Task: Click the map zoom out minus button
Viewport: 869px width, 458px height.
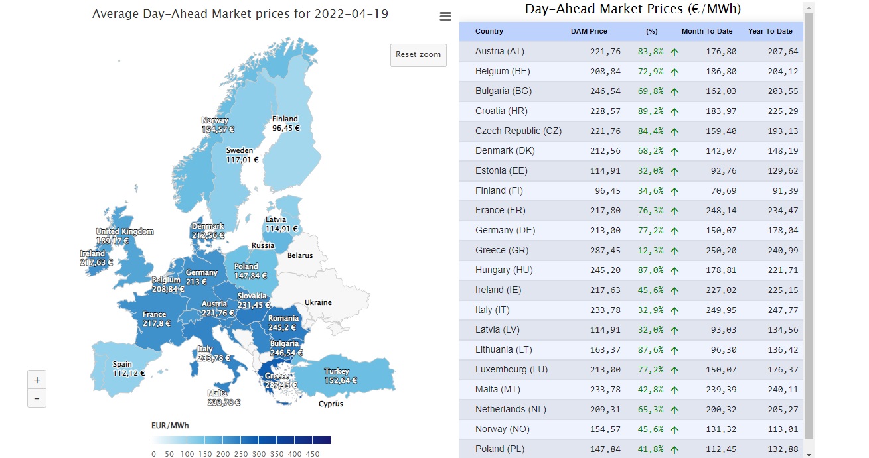Action: tap(37, 398)
